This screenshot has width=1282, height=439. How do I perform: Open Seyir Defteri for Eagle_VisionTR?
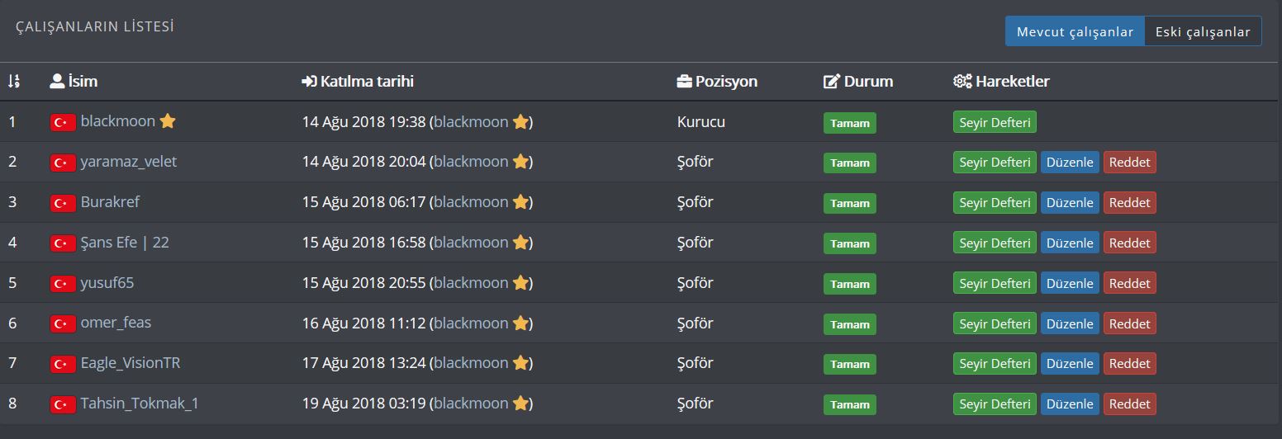[x=995, y=364]
